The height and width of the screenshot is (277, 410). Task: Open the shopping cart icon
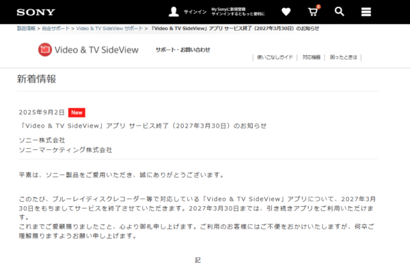312,12
